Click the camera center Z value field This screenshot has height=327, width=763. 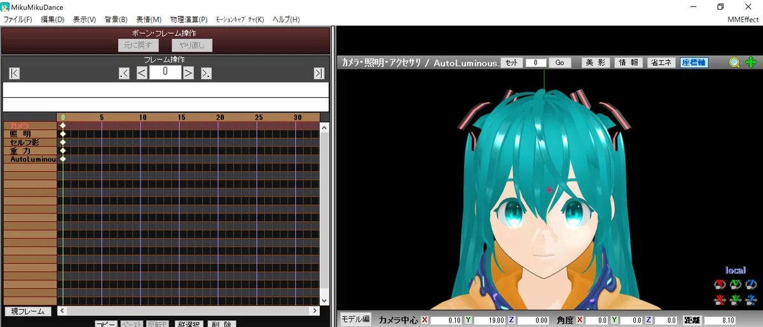click(533, 320)
